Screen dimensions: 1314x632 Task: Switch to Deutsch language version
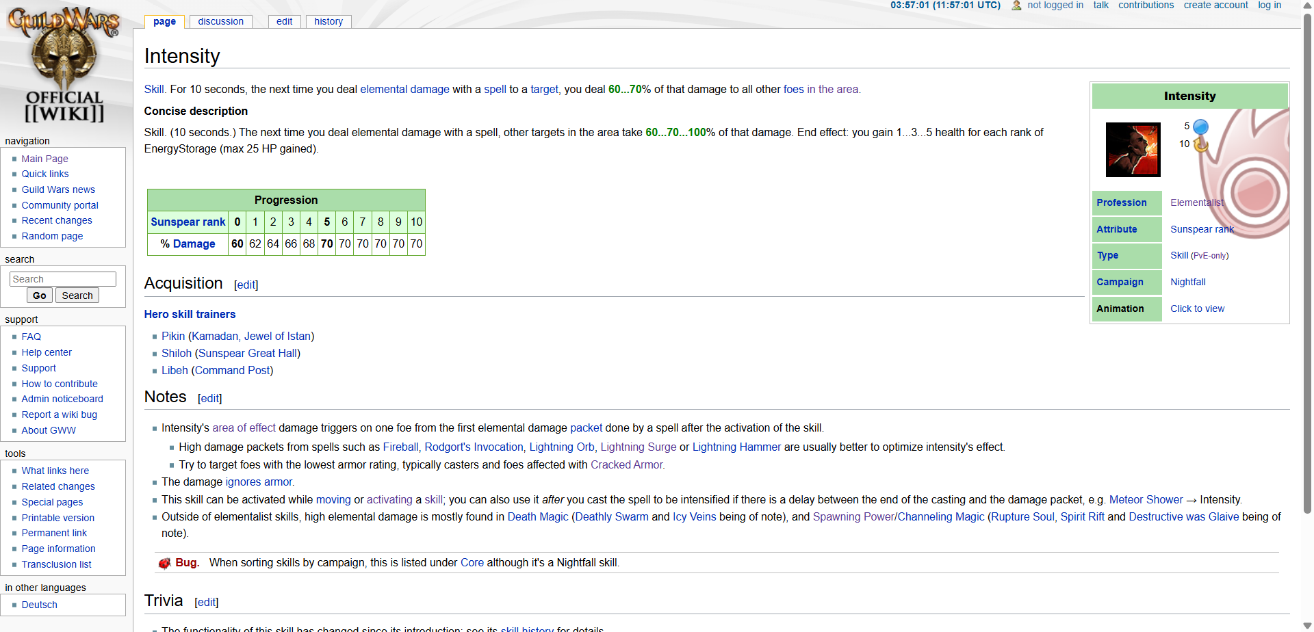click(x=40, y=605)
